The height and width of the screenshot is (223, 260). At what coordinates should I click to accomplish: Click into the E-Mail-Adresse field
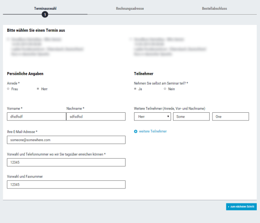pyautogui.click(x=66, y=140)
